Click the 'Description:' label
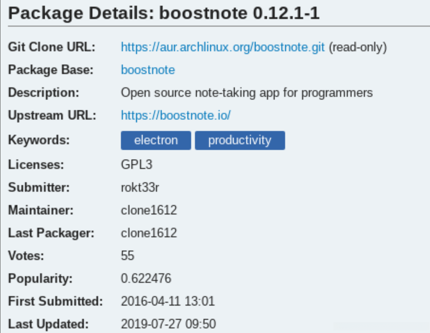Viewport: 430px width, 333px height. (44, 93)
